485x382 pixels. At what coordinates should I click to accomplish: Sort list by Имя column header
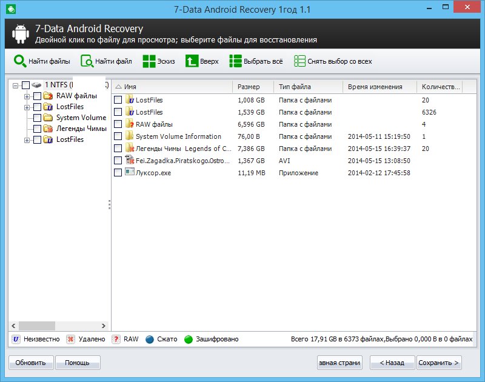click(x=172, y=87)
